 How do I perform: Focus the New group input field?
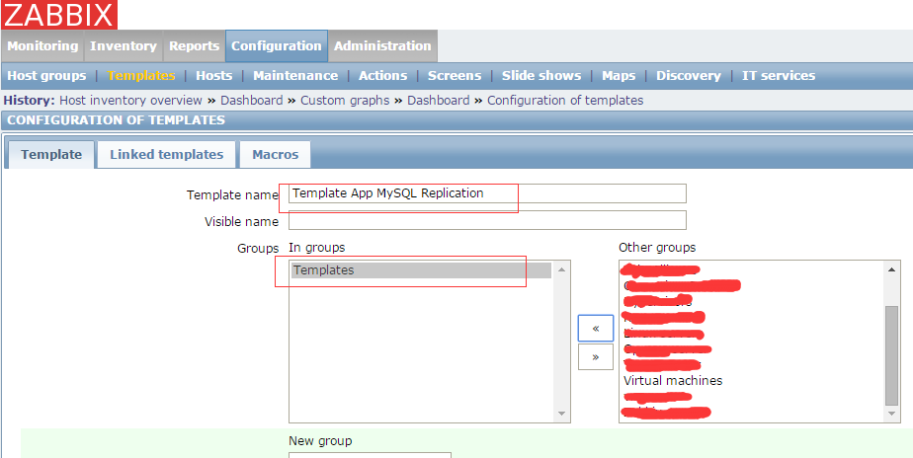click(x=370, y=455)
